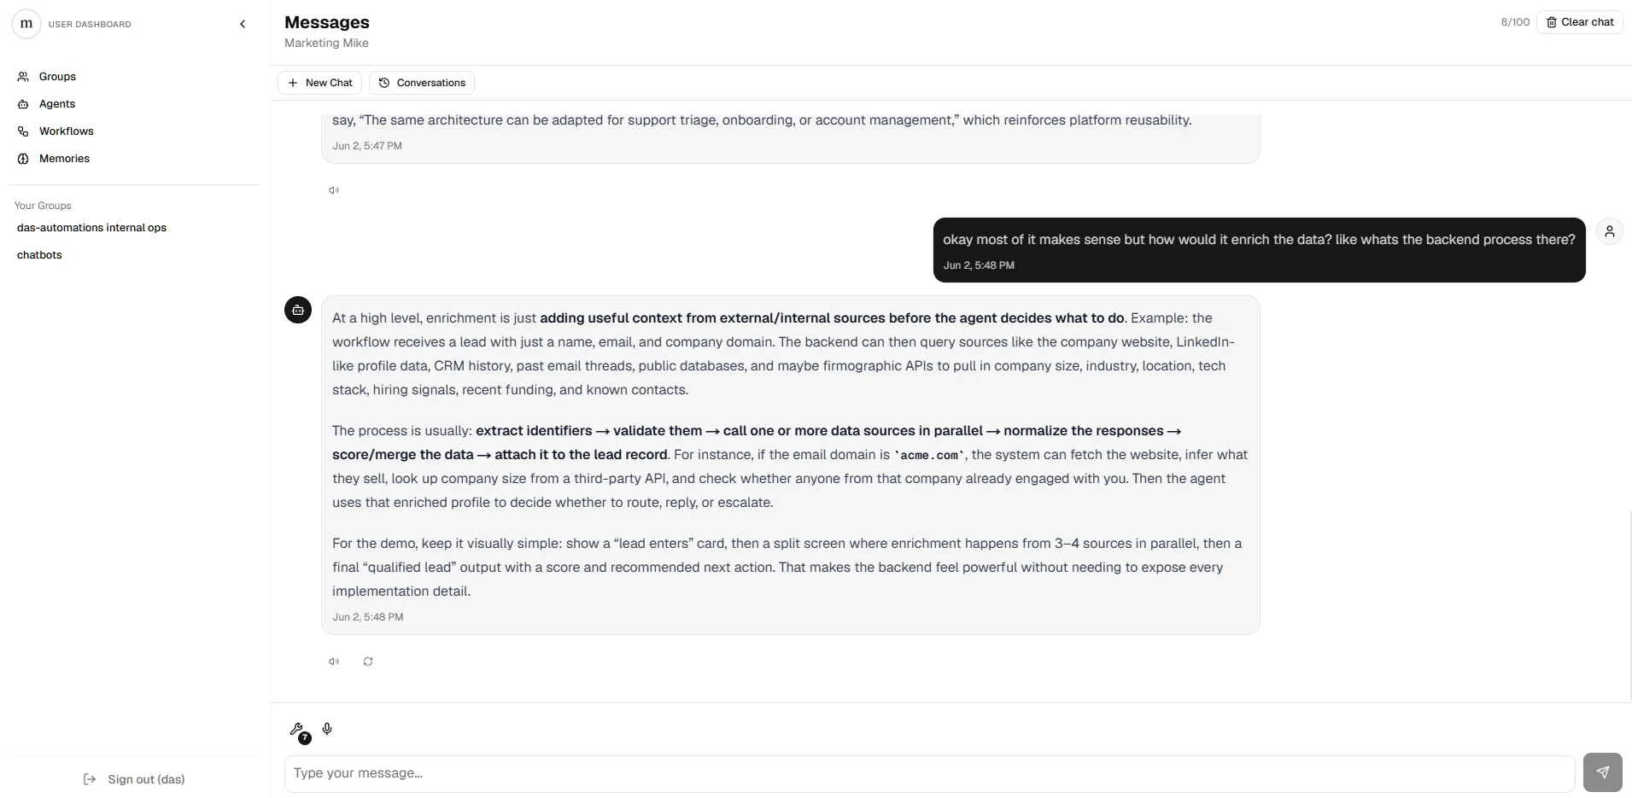Click the "acme.com" code text in the reply
The height and width of the screenshot is (798, 1632).
[x=929, y=456]
